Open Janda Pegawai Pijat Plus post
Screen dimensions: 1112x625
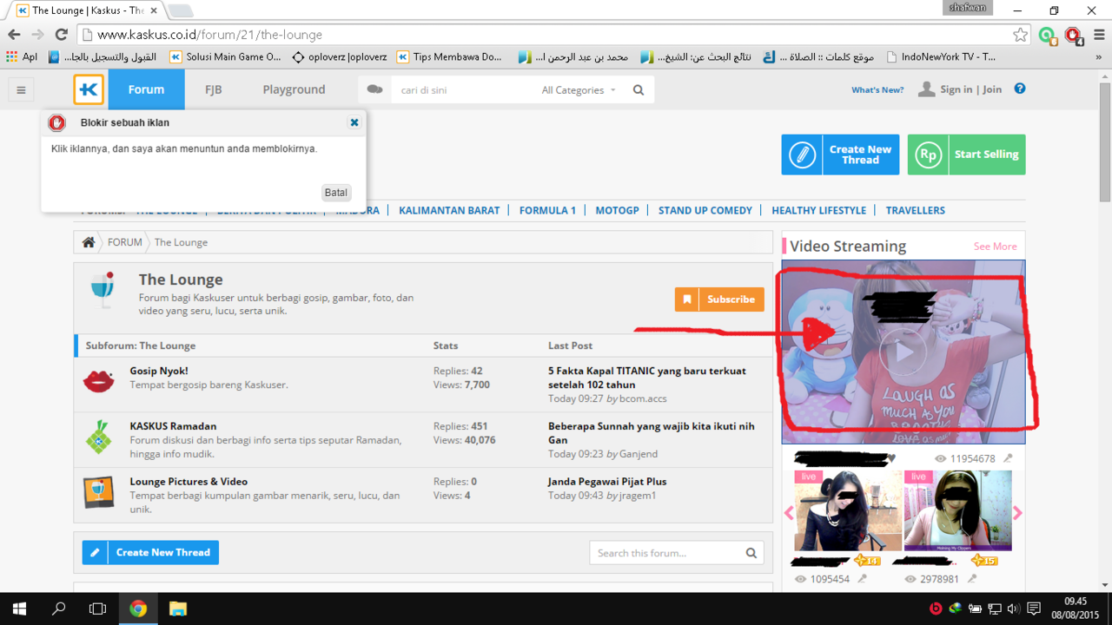pos(607,482)
